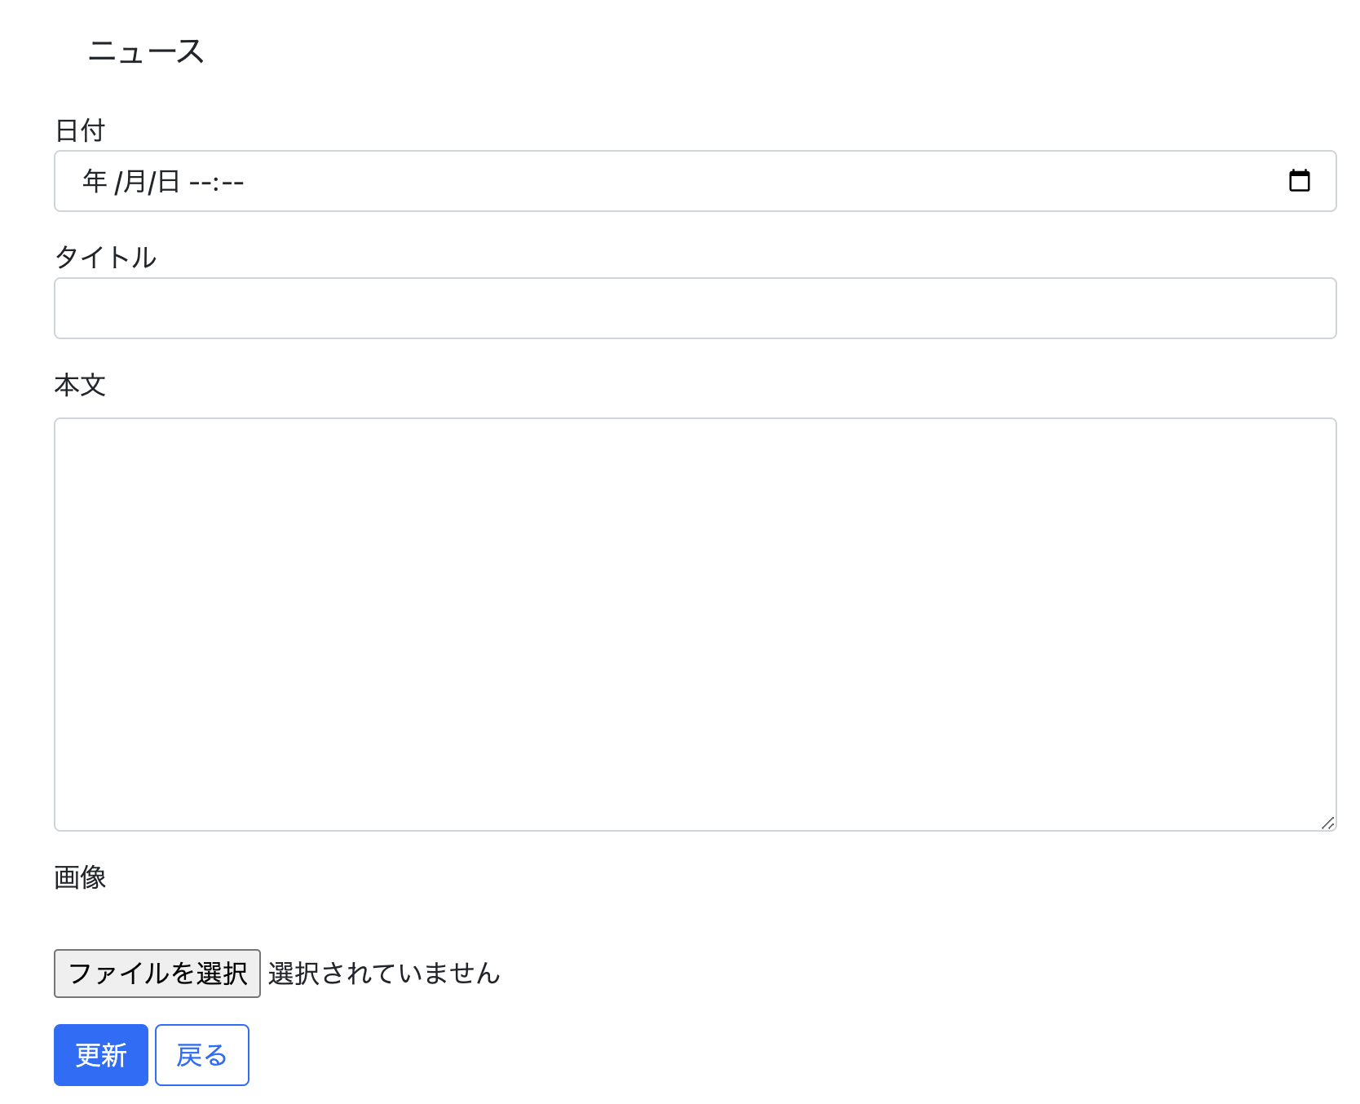Open the ファイルを選択 file chooser
This screenshot has width=1360, height=1104.
click(x=157, y=973)
